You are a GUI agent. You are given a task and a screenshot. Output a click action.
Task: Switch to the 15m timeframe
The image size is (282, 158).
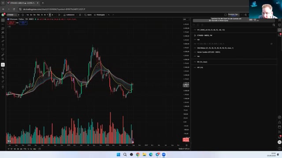coord(38,15)
